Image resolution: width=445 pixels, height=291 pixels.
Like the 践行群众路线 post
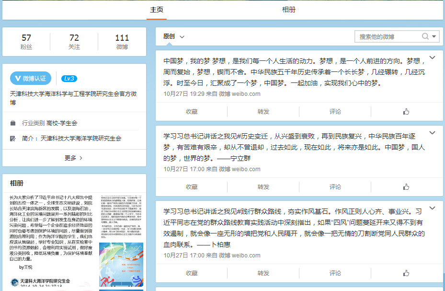click(406, 273)
